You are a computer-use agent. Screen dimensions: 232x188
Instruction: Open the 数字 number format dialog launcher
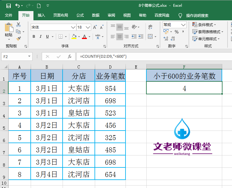(187, 46)
